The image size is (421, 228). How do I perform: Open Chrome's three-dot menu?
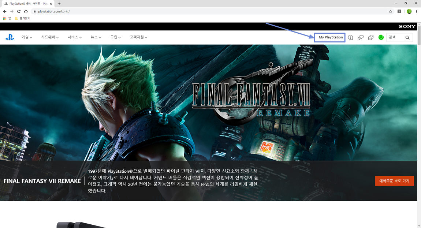pos(416,11)
